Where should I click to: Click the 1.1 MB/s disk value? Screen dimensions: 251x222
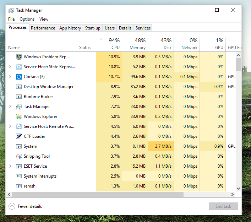coord(163,166)
